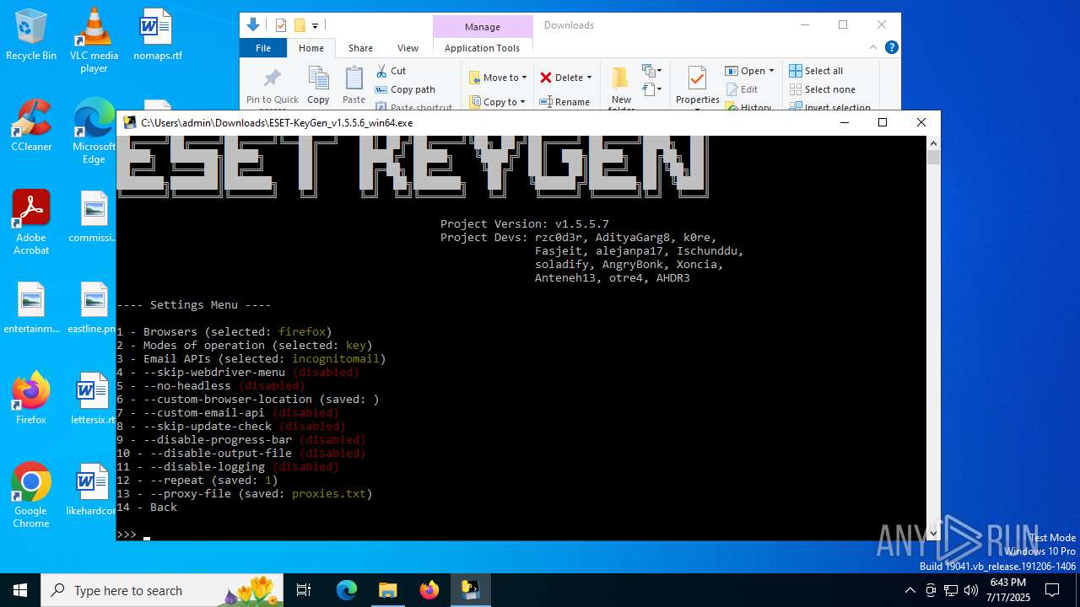Click the Manage contextual tab

pos(483,27)
